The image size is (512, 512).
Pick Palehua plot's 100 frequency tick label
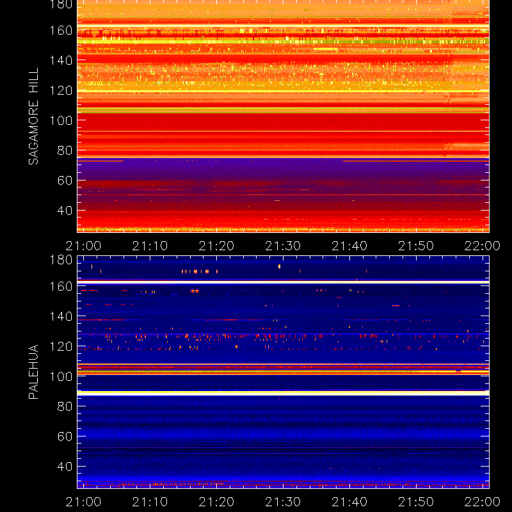61,376
